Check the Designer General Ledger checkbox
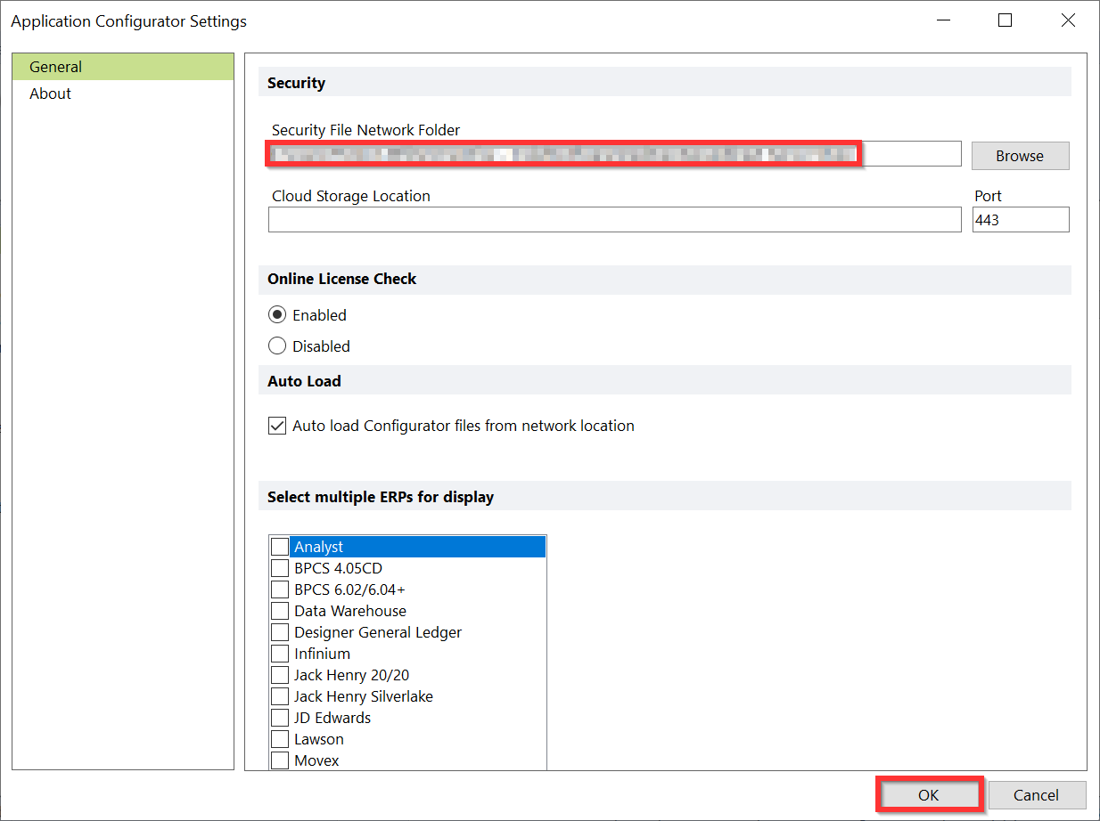 pyautogui.click(x=280, y=632)
